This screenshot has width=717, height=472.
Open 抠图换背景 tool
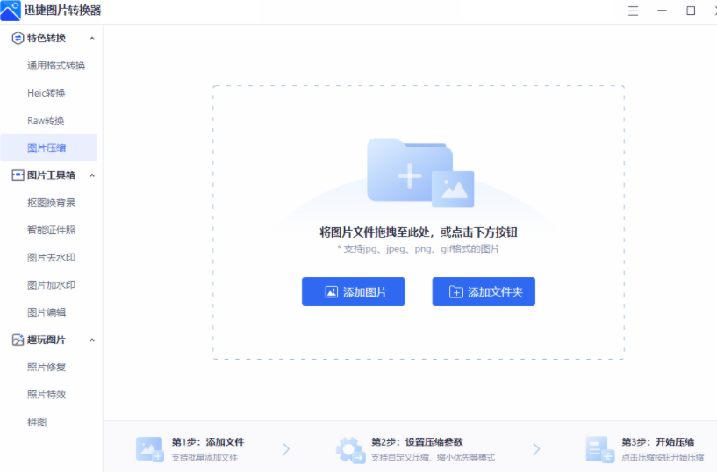point(51,203)
